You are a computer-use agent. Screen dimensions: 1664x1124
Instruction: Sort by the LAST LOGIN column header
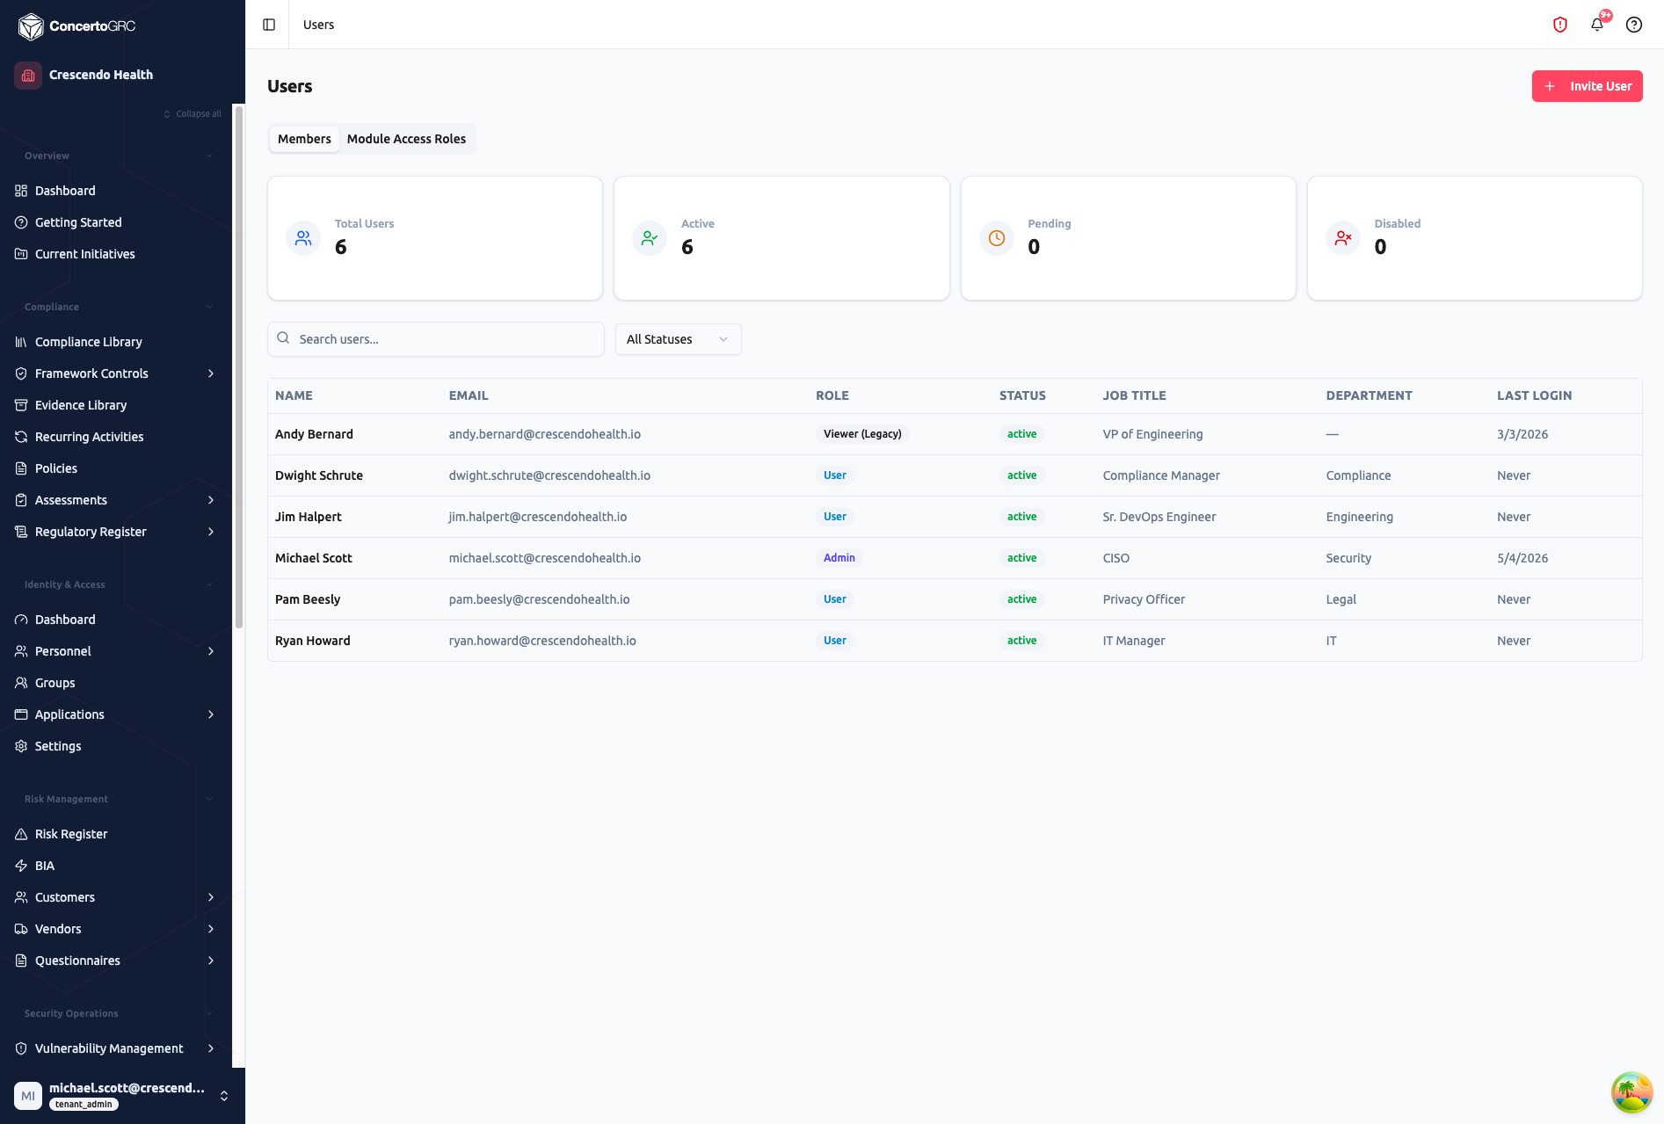[x=1534, y=395]
